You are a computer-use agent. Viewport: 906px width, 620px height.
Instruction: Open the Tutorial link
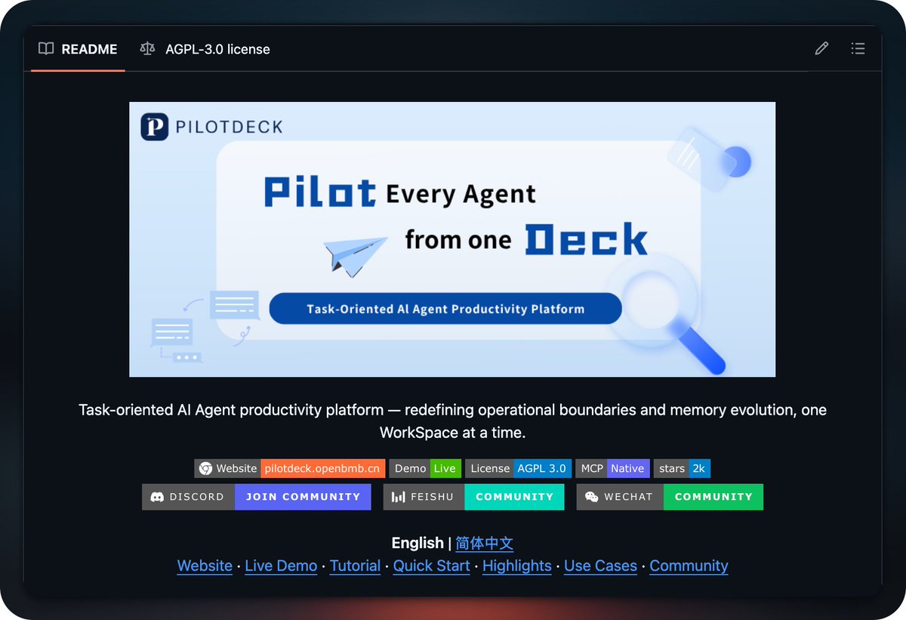tap(355, 566)
